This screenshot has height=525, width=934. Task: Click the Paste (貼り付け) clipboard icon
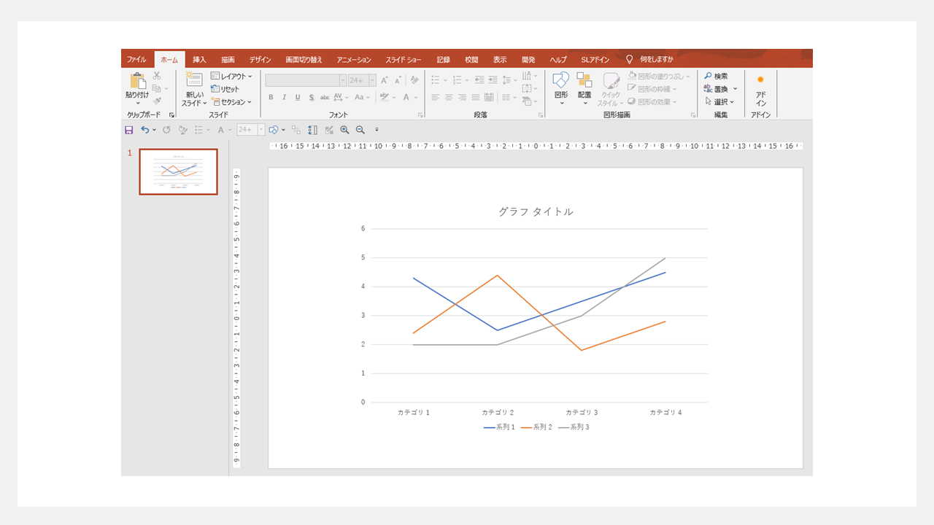click(138, 80)
